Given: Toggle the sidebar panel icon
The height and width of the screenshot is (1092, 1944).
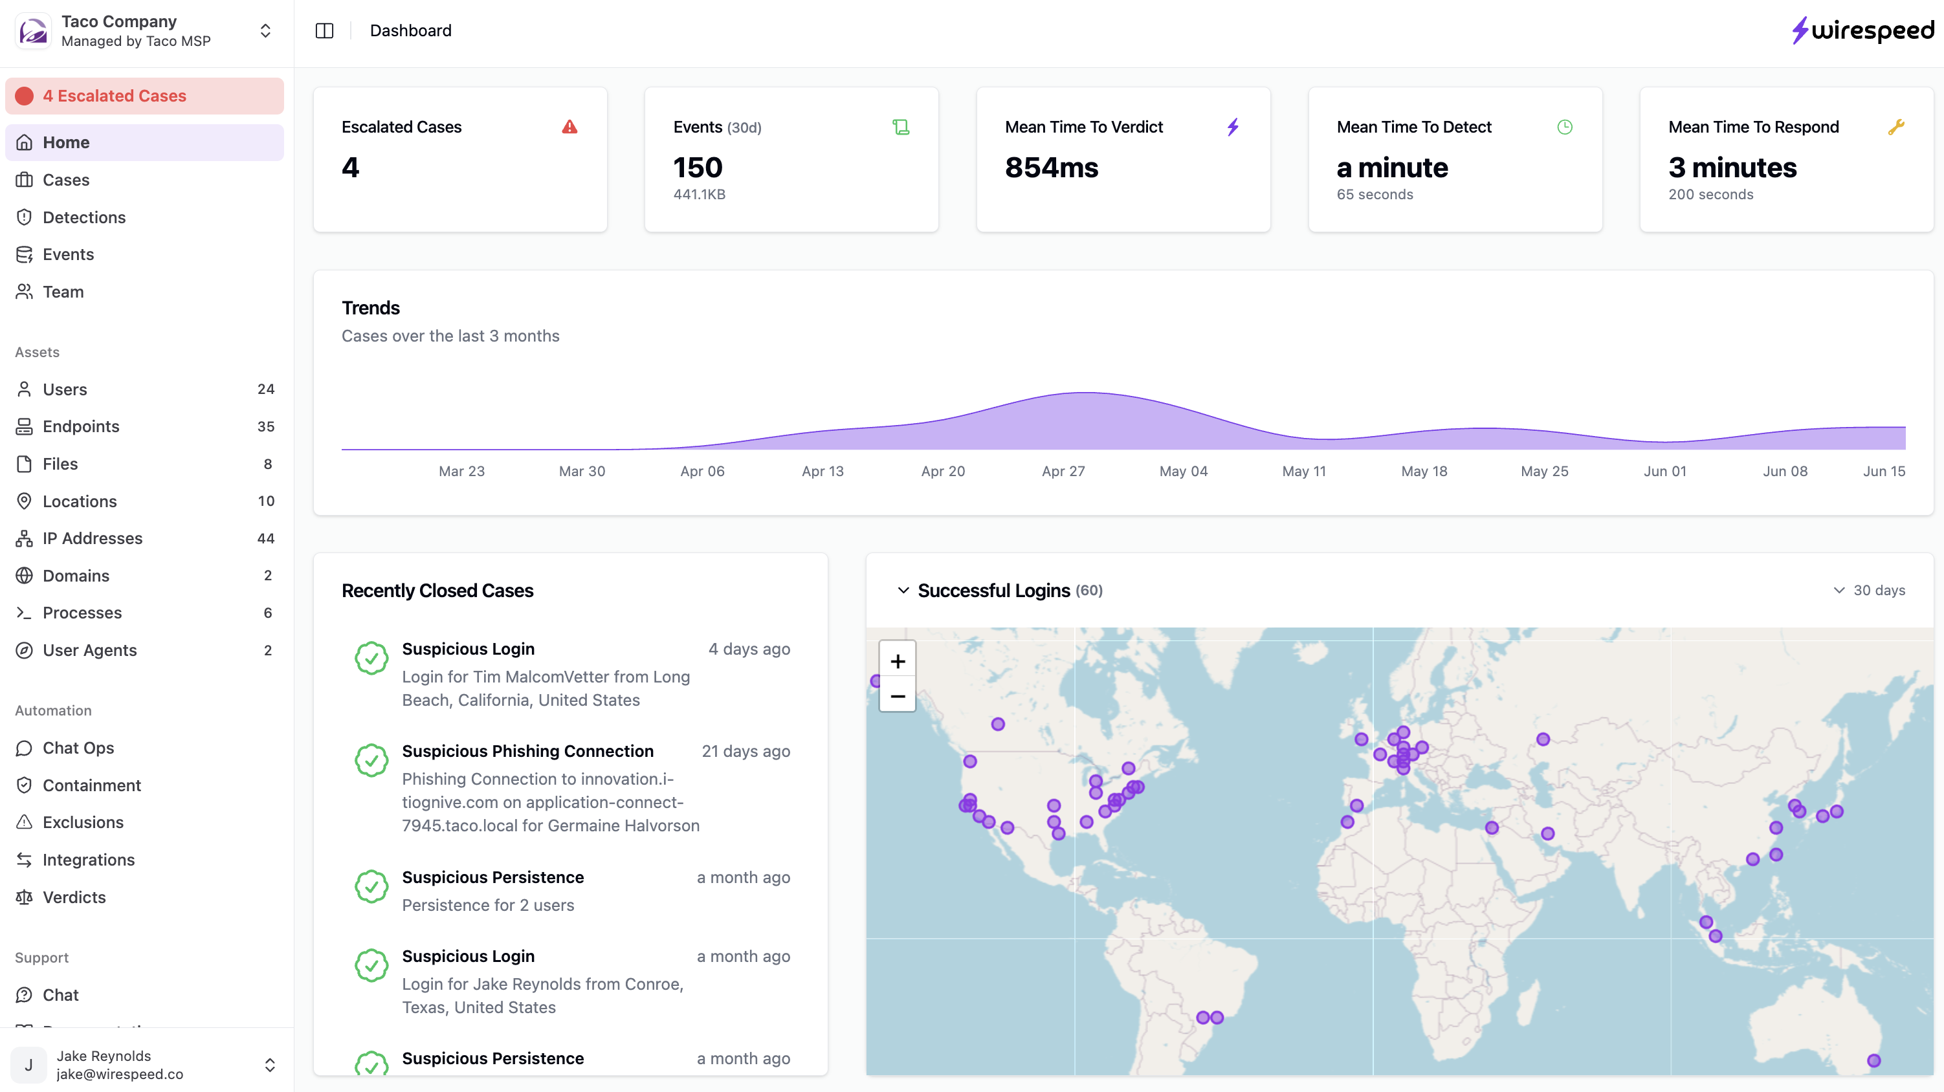Looking at the screenshot, I should point(324,31).
